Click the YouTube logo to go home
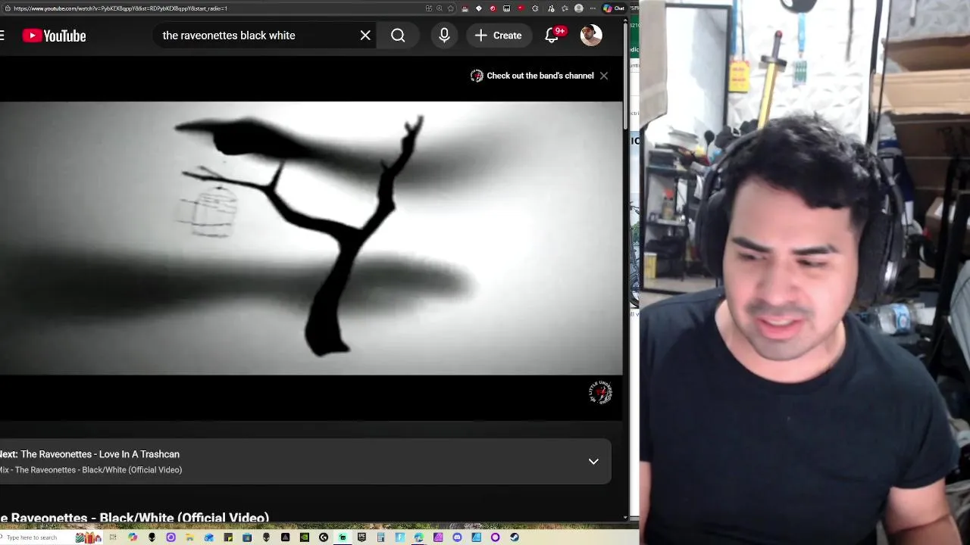Screen dimensions: 970x545 coord(54,36)
